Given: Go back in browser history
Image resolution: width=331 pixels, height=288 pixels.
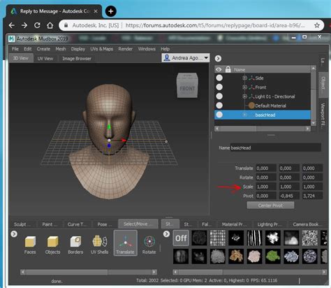Looking at the screenshot, I should click(x=12, y=25).
